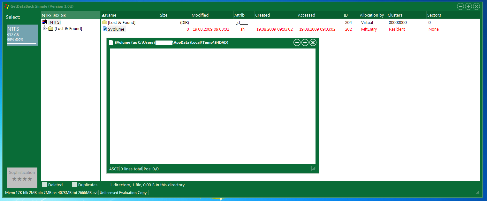Click the Lost & Found folder icon in tree
The height and width of the screenshot is (201, 487).
click(x=51, y=29)
